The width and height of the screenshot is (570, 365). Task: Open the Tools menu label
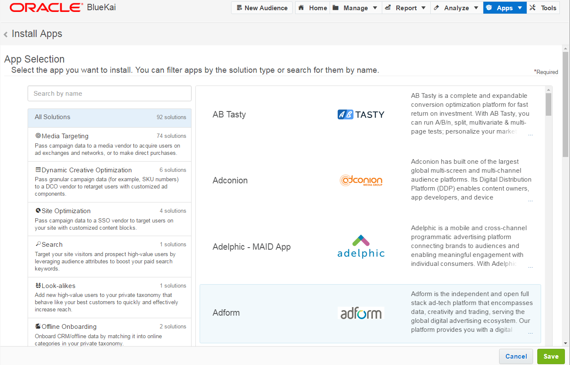point(548,8)
